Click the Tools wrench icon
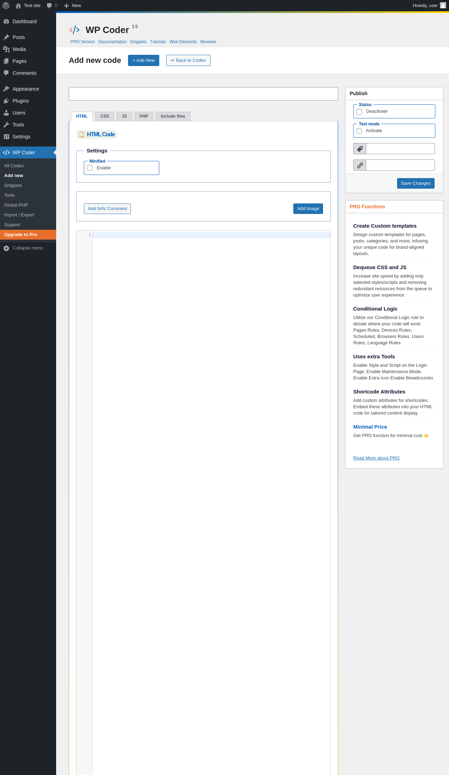 click(6, 125)
